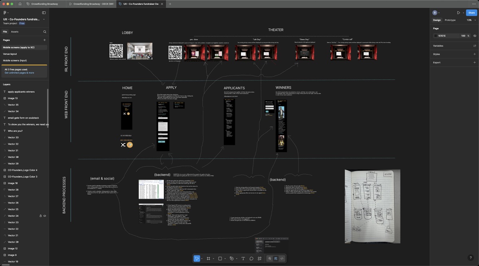This screenshot has height=266, width=479.
Task: Toggle visibility of Vector 24 layer
Action: tap(45, 216)
